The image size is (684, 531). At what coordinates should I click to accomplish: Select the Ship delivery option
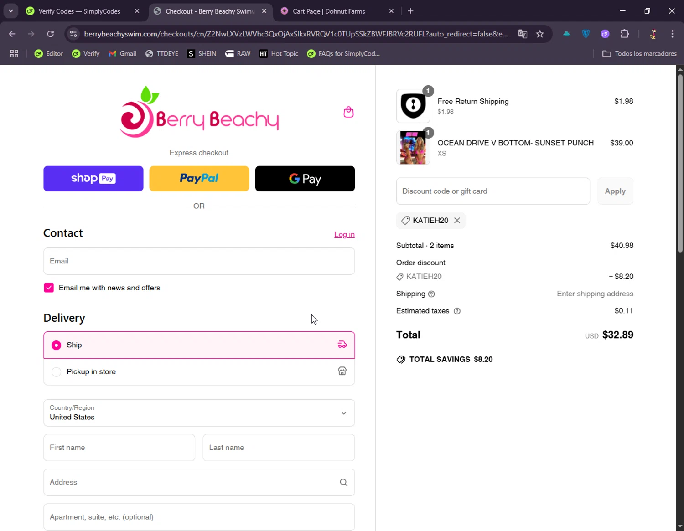tap(199, 345)
